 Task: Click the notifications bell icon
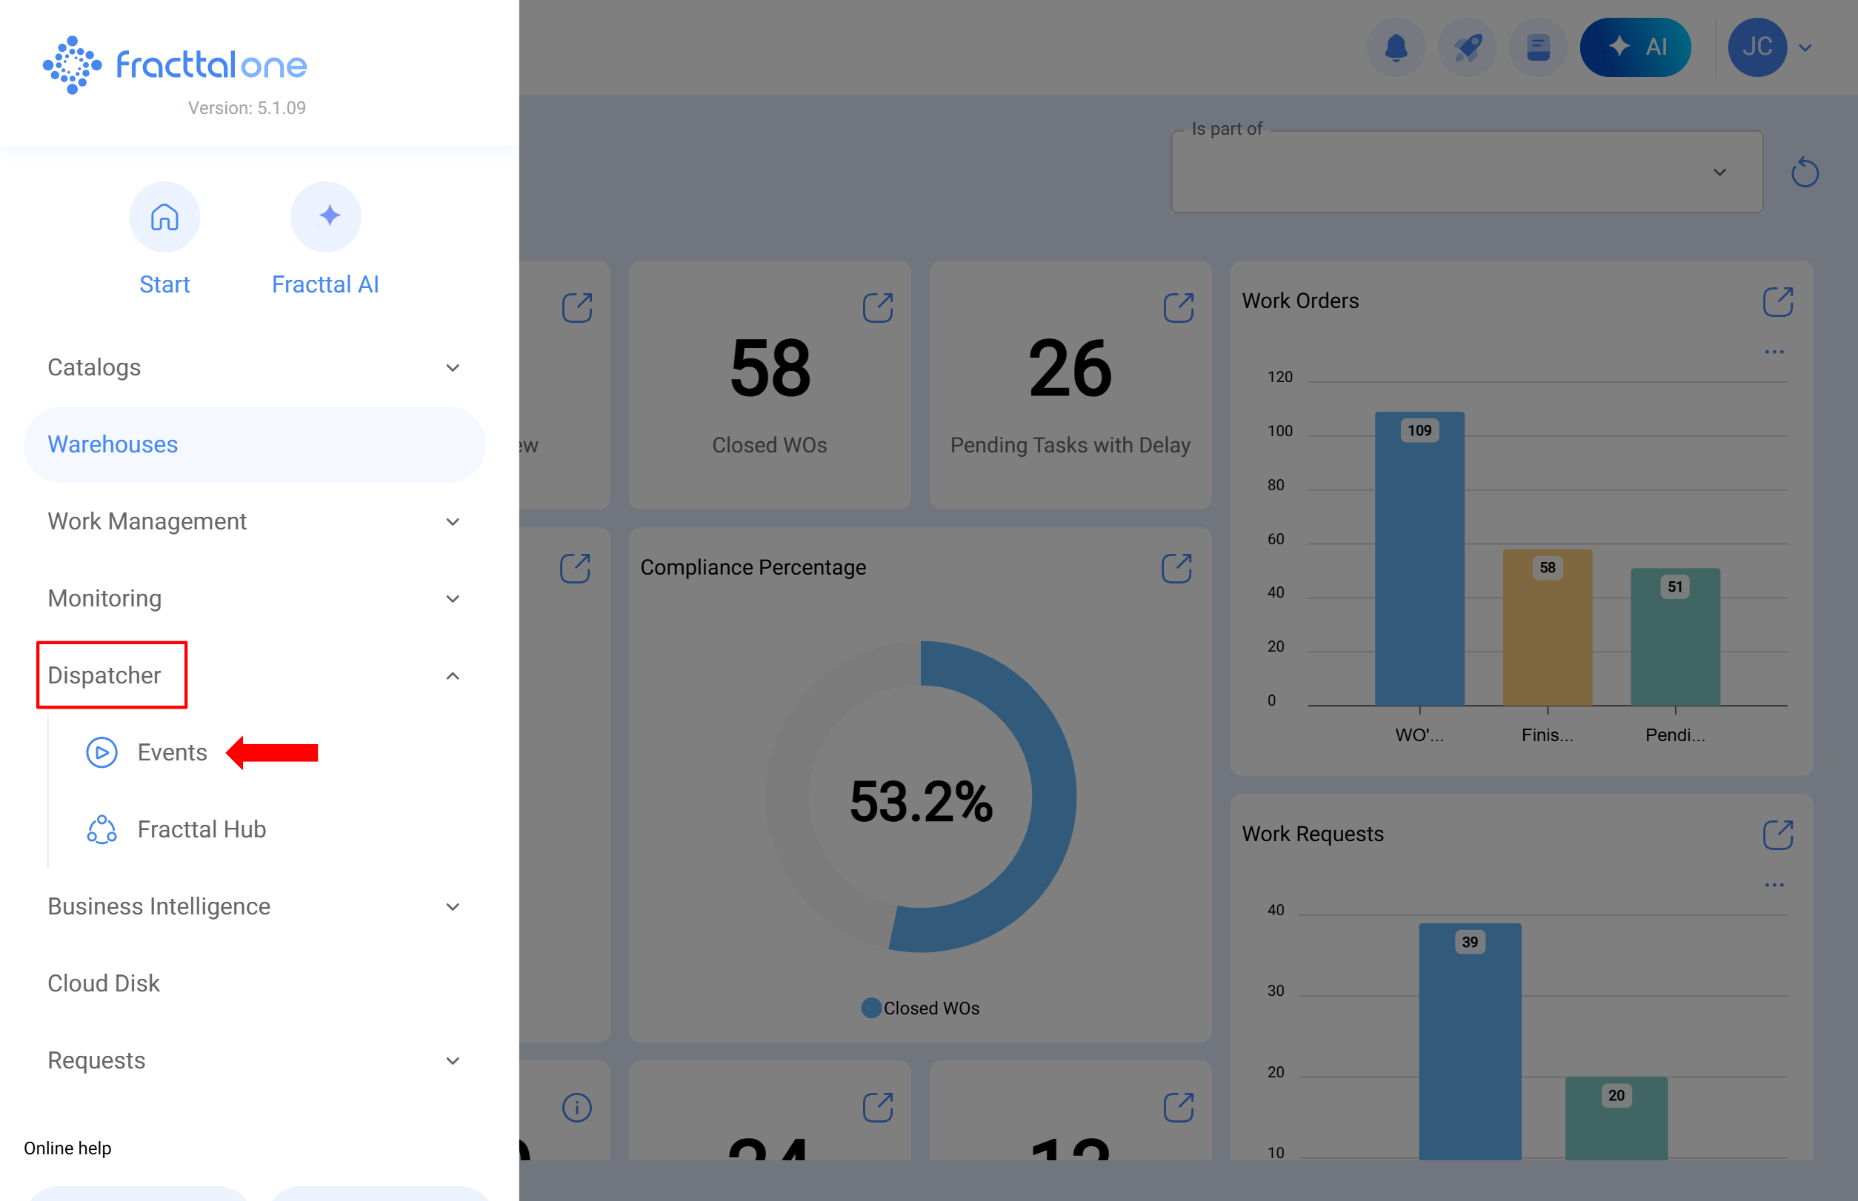coord(1395,47)
